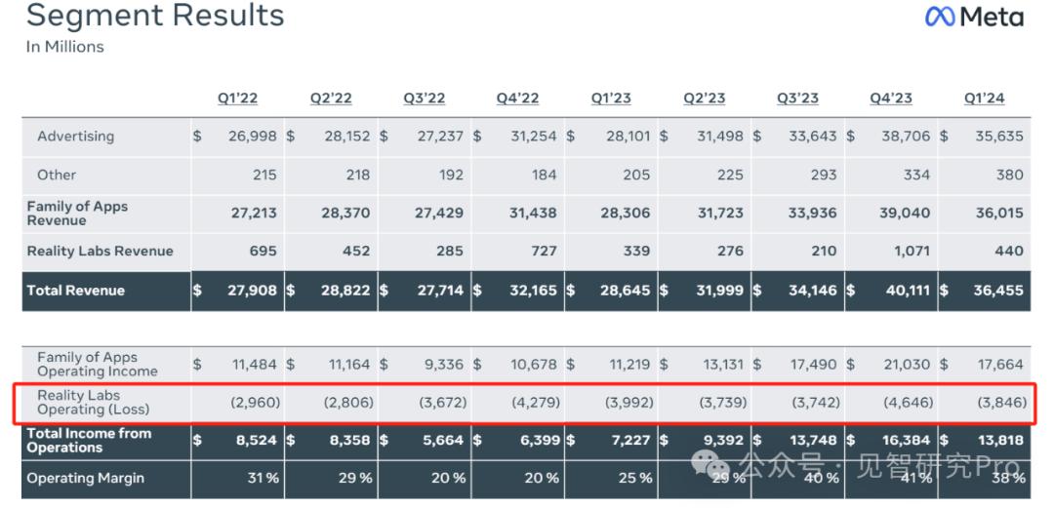The width and height of the screenshot is (1054, 508).
Task: Click the Q3'22 column header
Action: tap(424, 98)
